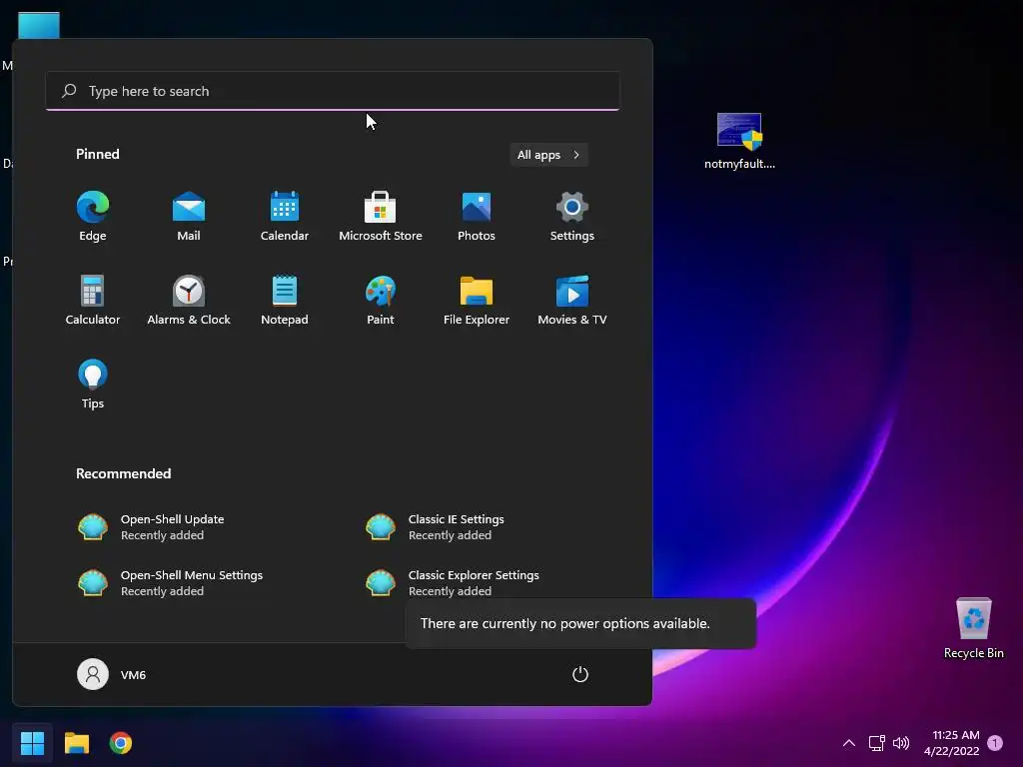Select the notmyfault desktop shortcut

coord(739,141)
